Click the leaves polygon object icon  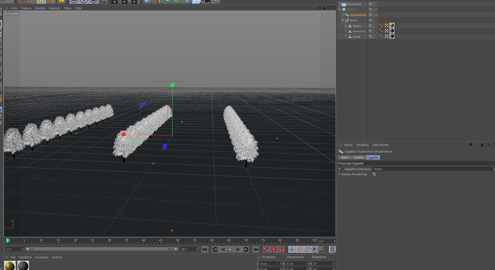(x=350, y=26)
